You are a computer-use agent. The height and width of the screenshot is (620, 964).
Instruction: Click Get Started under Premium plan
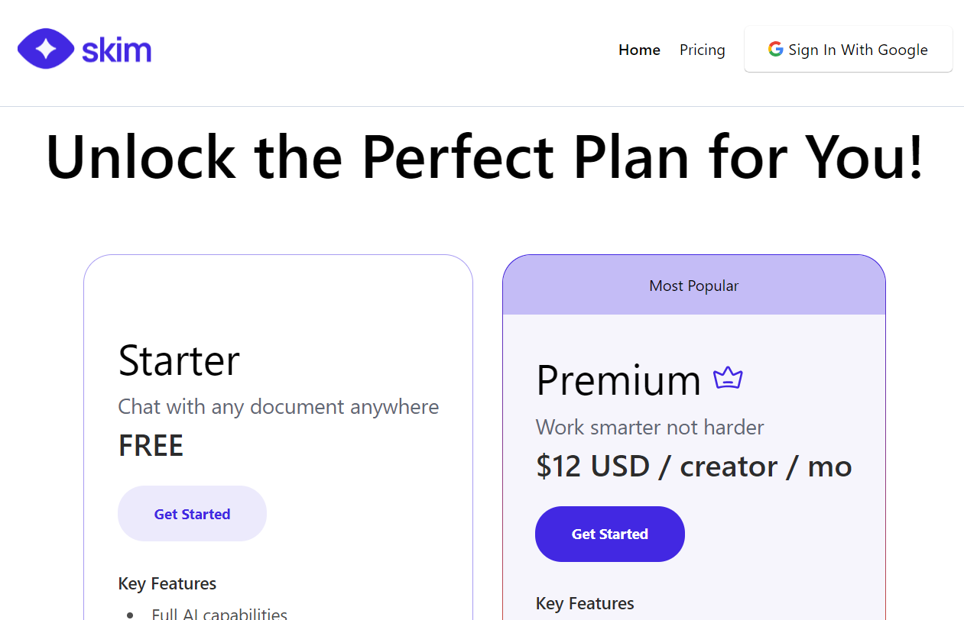[609, 534]
